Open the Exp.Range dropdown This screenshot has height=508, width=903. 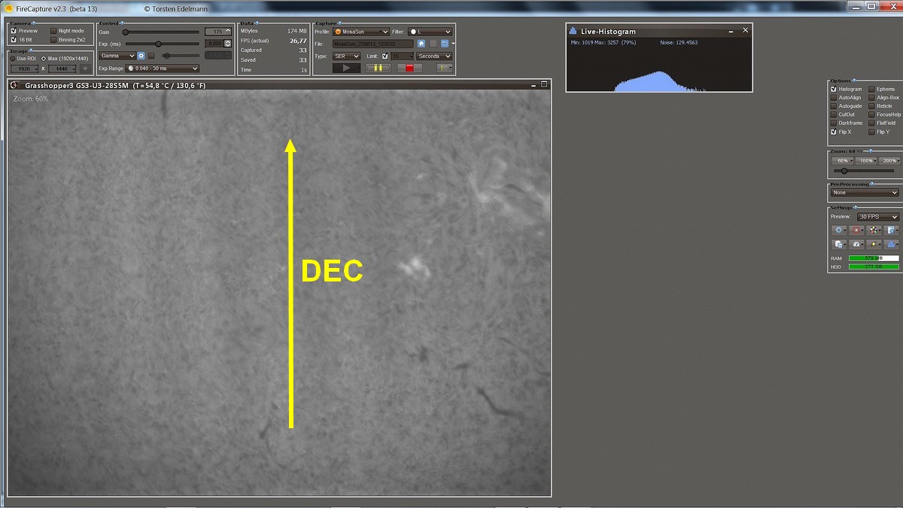click(x=162, y=68)
